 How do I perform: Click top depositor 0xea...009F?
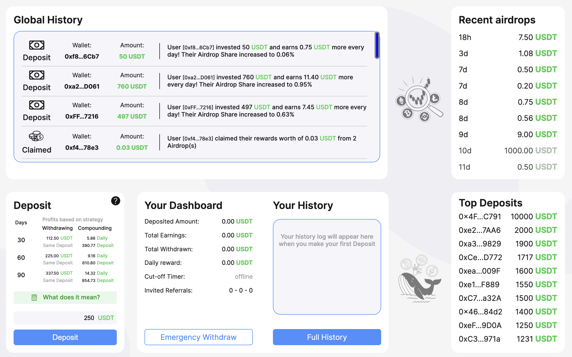point(479,271)
